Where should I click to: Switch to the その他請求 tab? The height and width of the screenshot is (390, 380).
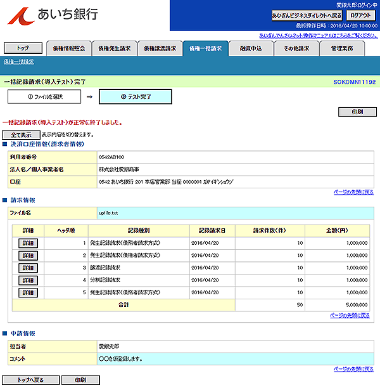click(x=296, y=48)
